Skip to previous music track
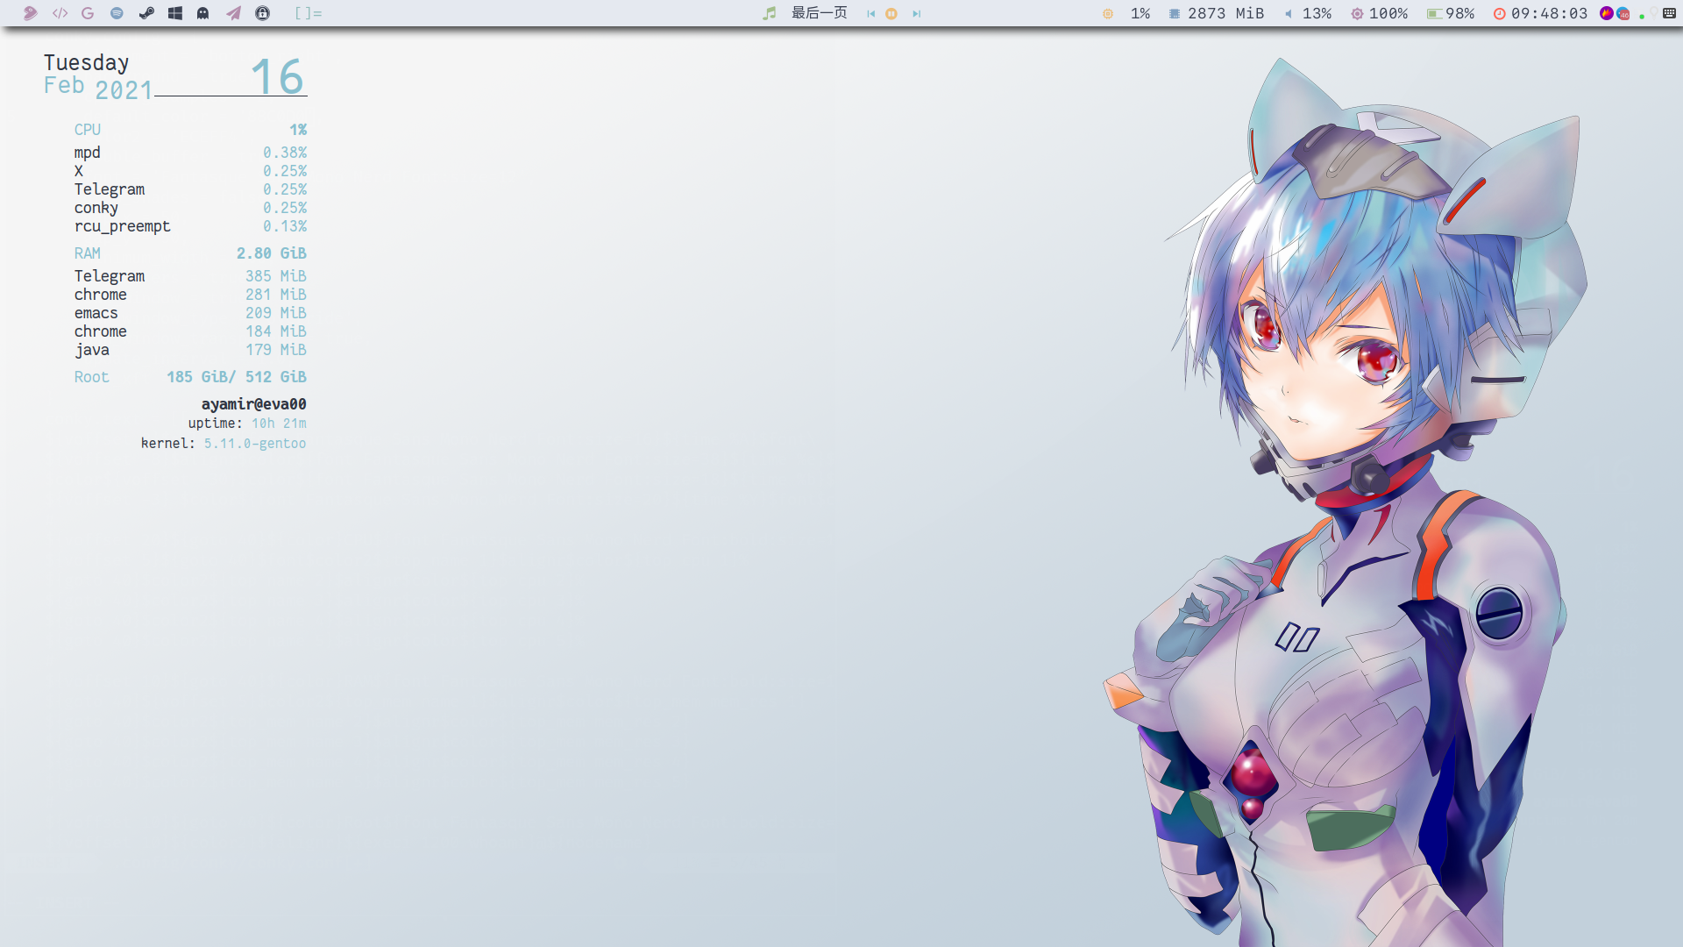 coord(870,14)
